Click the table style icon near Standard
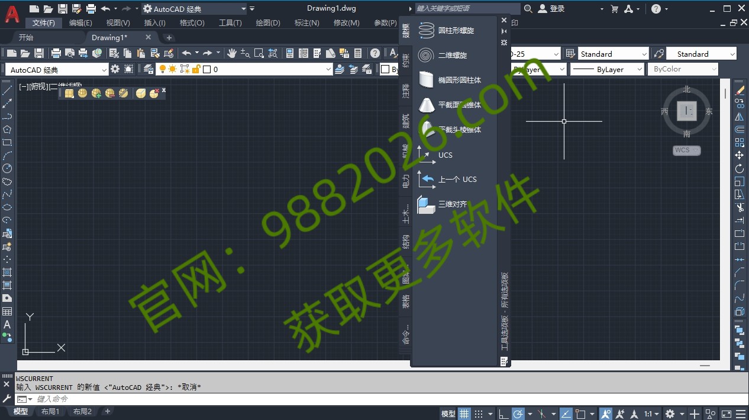 point(570,54)
